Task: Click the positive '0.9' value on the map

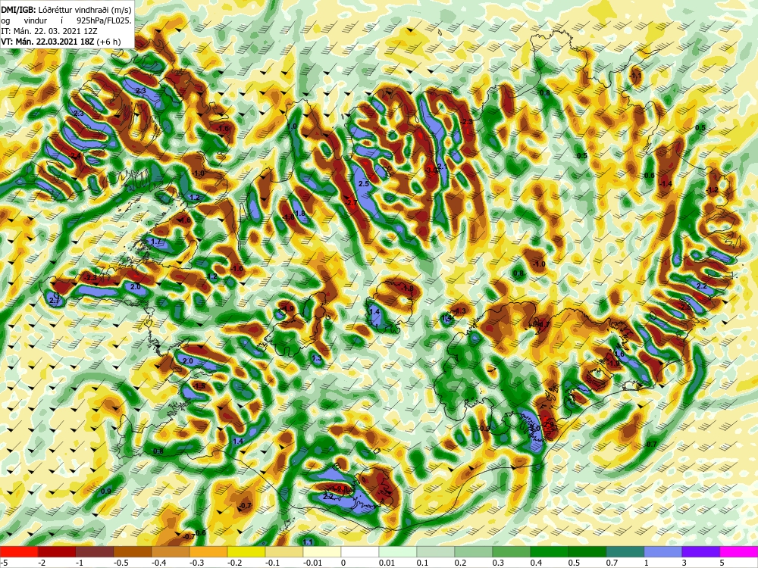Action: coord(106,492)
